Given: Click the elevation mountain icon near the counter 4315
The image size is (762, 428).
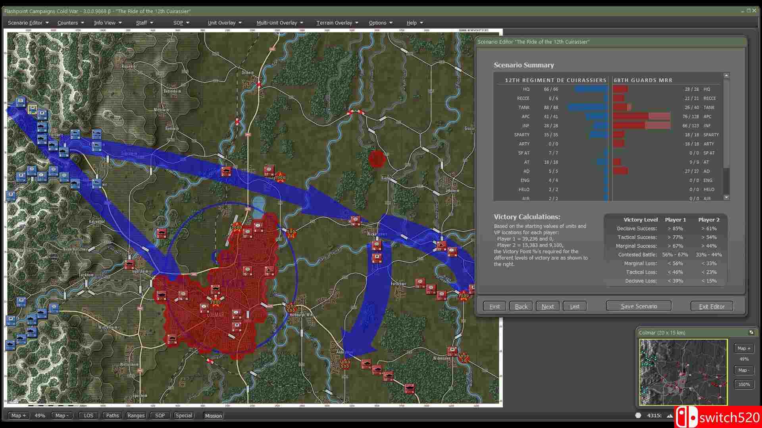Looking at the screenshot, I should point(670,415).
